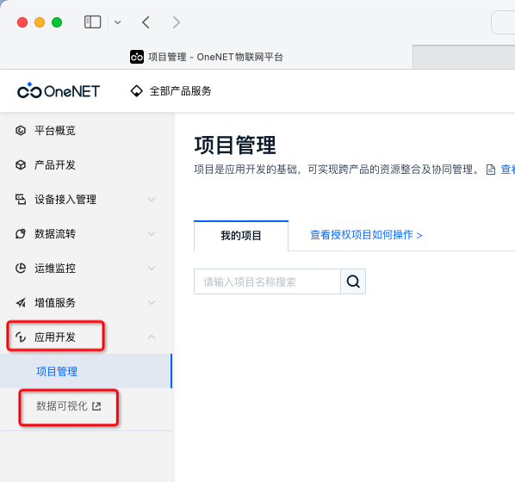Click the 产品开发 cube icon
515x482 pixels.
click(21, 164)
